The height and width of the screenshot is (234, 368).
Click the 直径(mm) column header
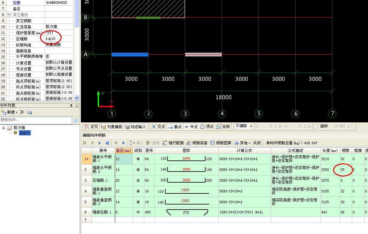tap(124, 151)
